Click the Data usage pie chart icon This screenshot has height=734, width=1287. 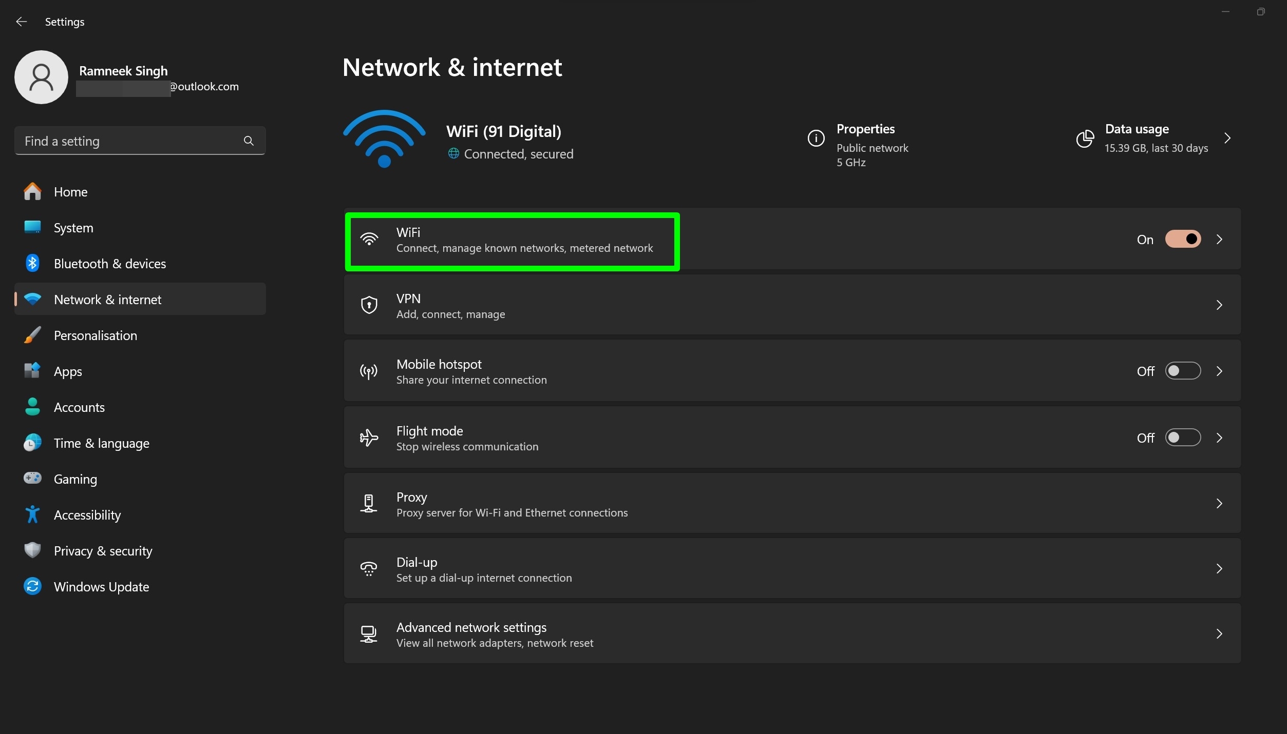pyautogui.click(x=1085, y=138)
